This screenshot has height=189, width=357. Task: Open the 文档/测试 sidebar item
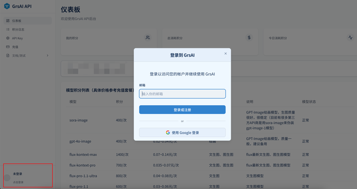coord(28,56)
